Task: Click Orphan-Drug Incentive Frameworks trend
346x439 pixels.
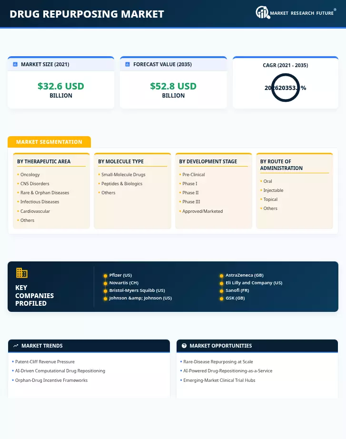Action: pos(51,380)
